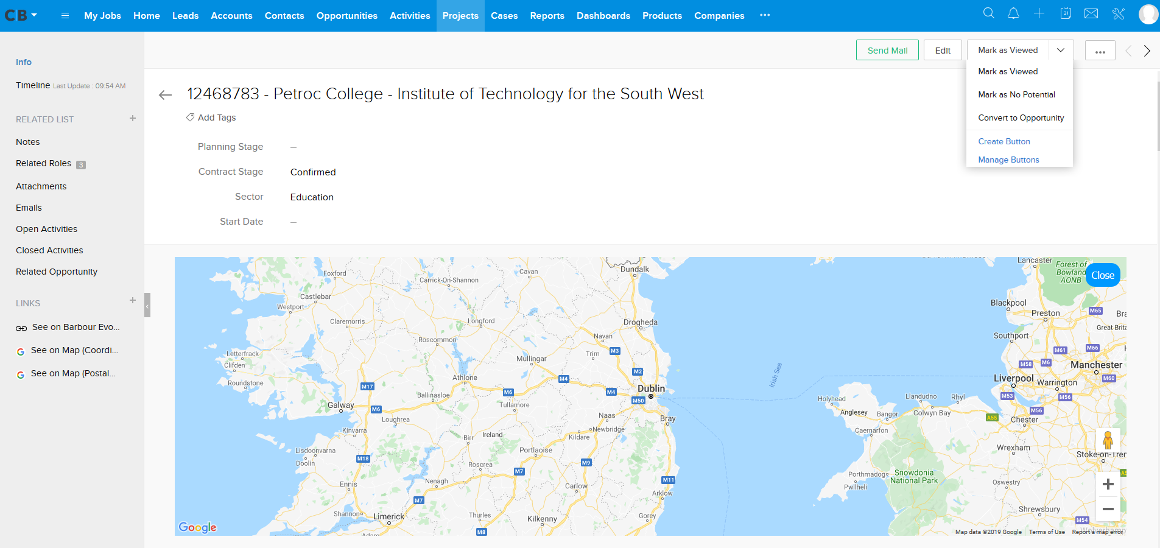Expand the Mark as Viewed dropdown arrow
The image size is (1160, 548).
pos(1061,51)
